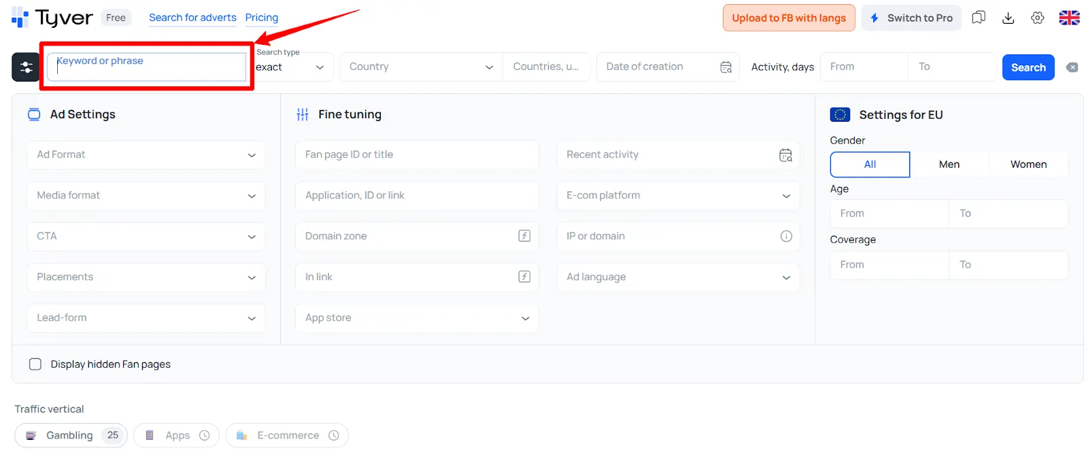Click Upload to FB with langs
Viewport: 1088px width, 461px height.
click(789, 18)
